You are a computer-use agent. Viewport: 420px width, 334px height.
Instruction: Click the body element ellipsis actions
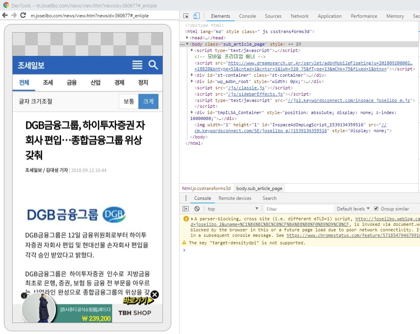[182, 44]
